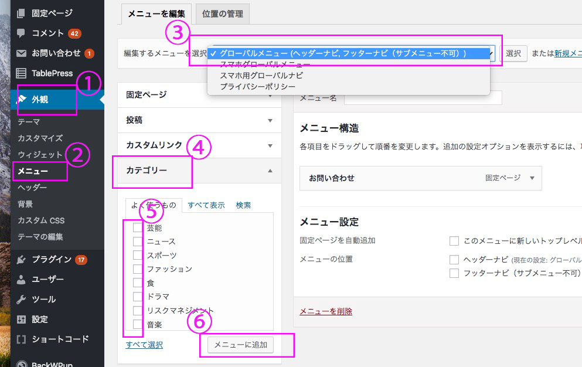Switch to the 位置の管理 tab
The width and height of the screenshot is (582, 367).
pyautogui.click(x=222, y=14)
